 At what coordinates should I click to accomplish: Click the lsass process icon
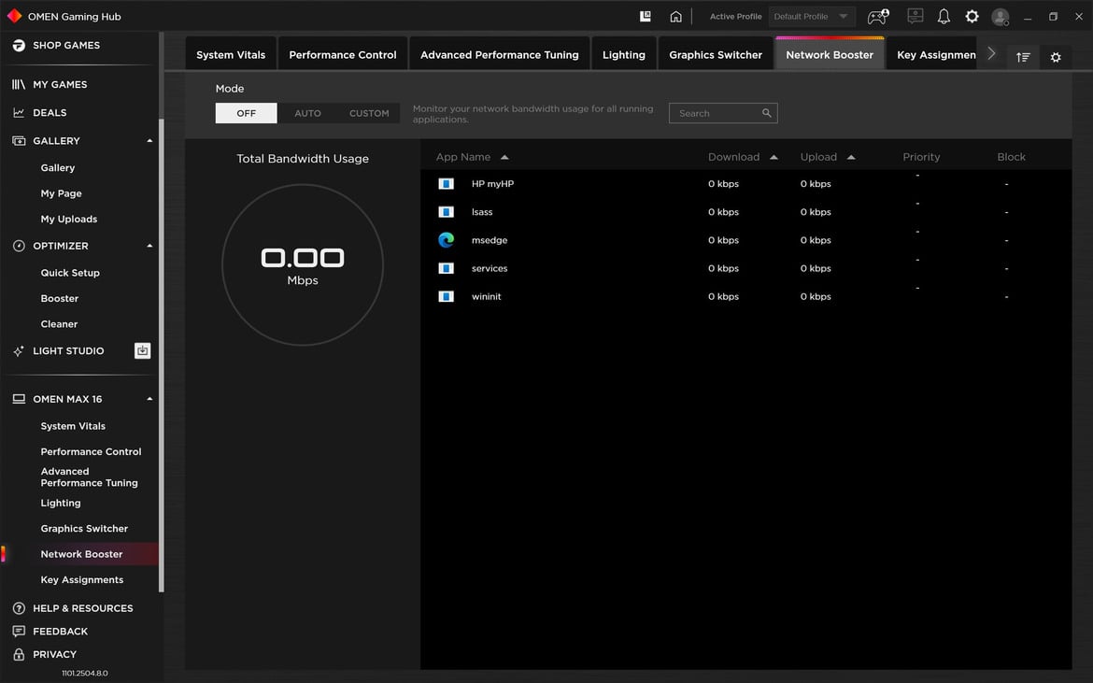point(447,212)
